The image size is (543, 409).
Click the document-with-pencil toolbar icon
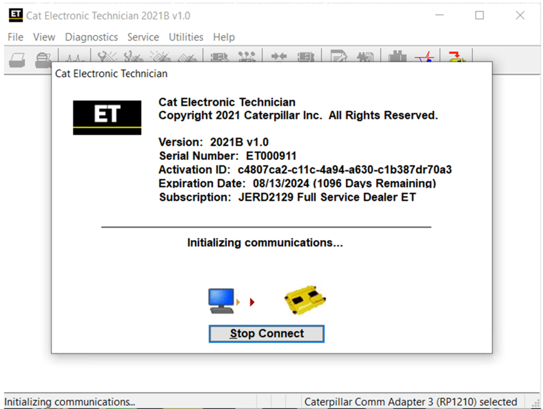pos(338,56)
